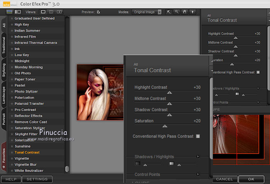This screenshot has height=184, width=270.
Task: Expand Control Points in enlarged panel
Action: click(x=198, y=174)
